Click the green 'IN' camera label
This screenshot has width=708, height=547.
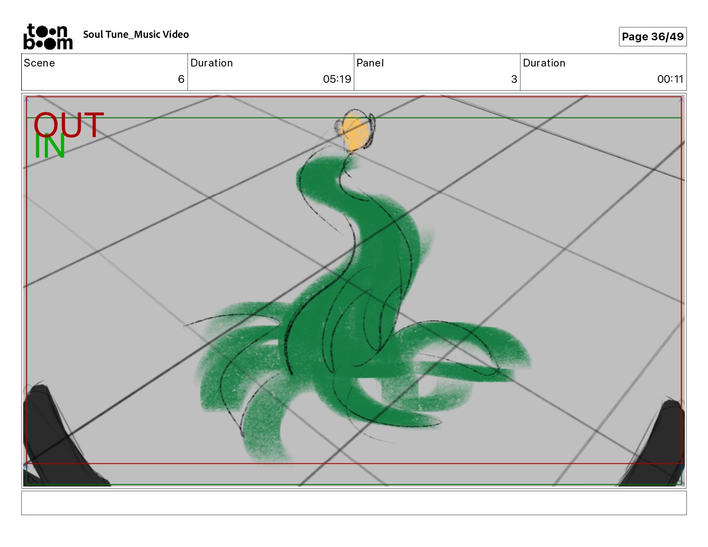point(49,146)
